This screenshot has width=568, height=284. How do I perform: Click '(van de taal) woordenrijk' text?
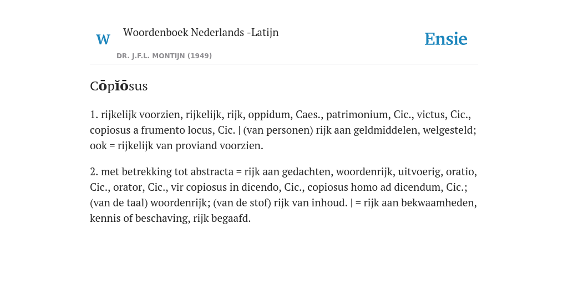pyautogui.click(x=148, y=203)
